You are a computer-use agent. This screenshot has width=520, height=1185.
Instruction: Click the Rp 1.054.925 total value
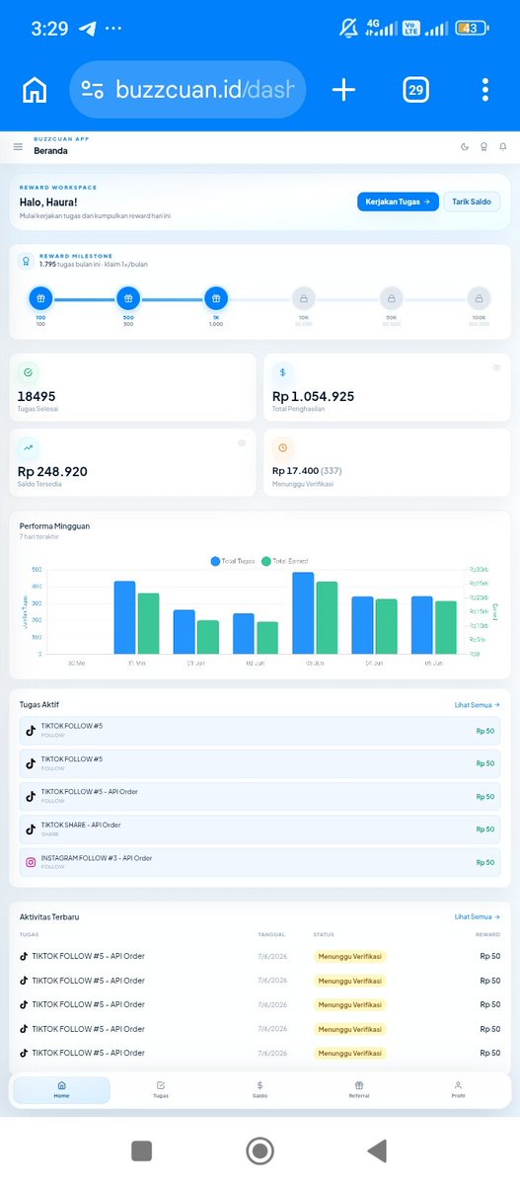tap(313, 396)
